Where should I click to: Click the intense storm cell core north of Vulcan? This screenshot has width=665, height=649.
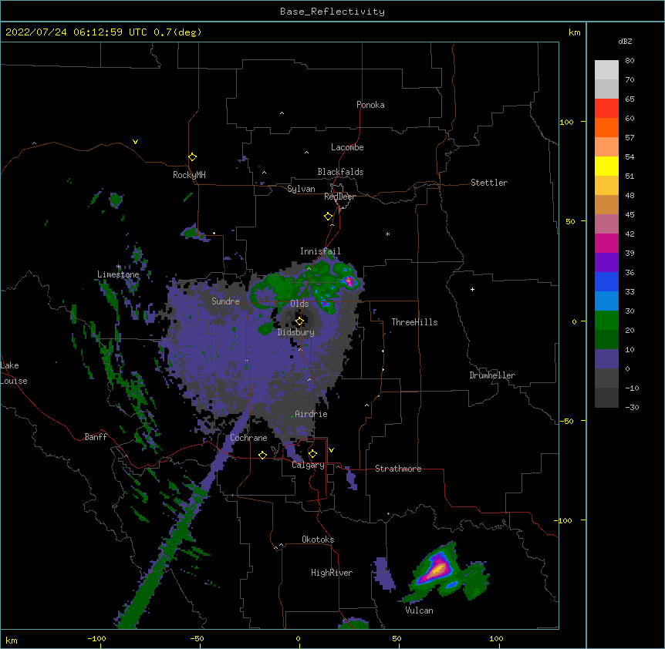437,570
